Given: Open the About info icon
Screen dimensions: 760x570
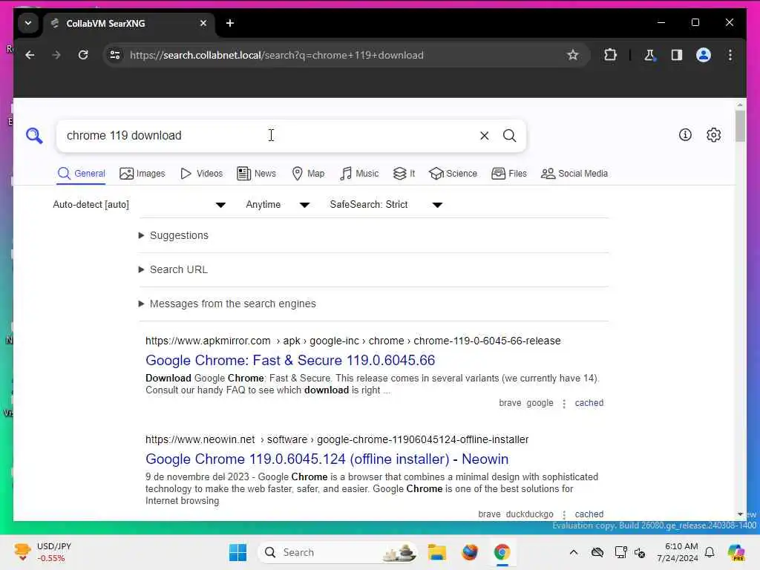Looking at the screenshot, I should click(x=685, y=135).
